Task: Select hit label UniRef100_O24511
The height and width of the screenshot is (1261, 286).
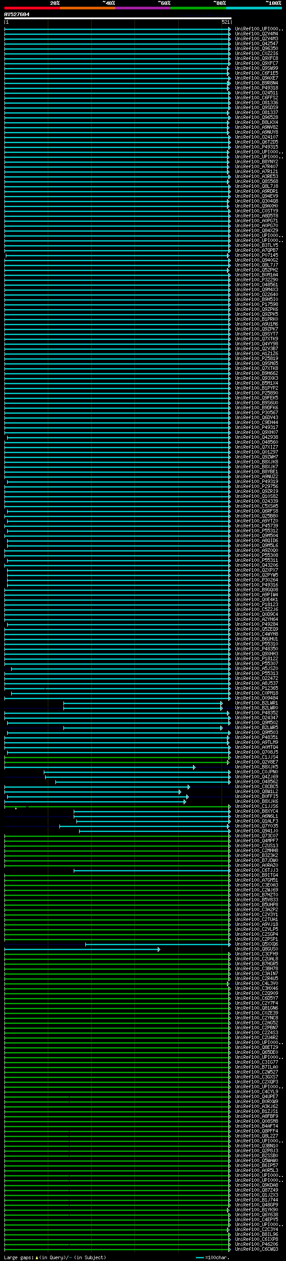Action: [x=256, y=93]
